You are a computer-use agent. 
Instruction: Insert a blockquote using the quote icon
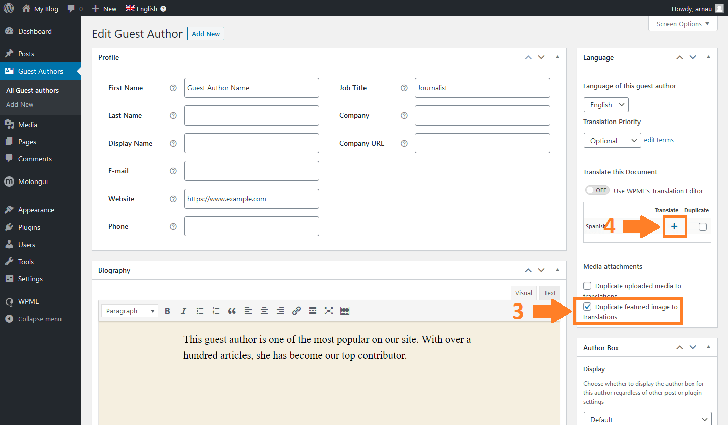[x=232, y=311]
